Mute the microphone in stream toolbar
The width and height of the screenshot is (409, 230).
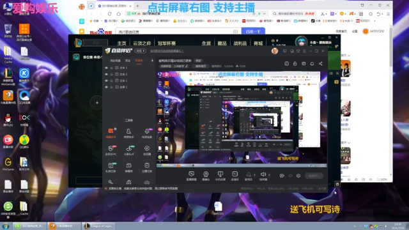tap(249, 176)
